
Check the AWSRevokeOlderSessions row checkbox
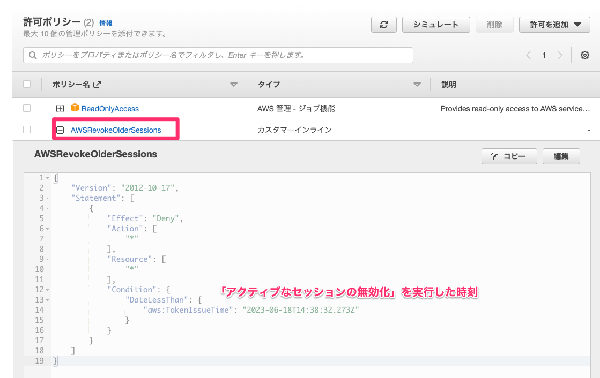[27, 129]
